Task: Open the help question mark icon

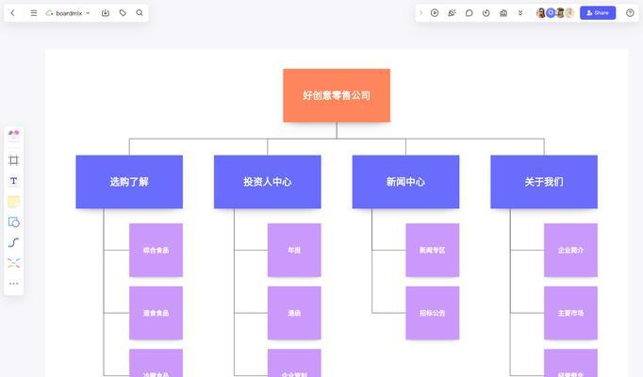Action: point(630,13)
